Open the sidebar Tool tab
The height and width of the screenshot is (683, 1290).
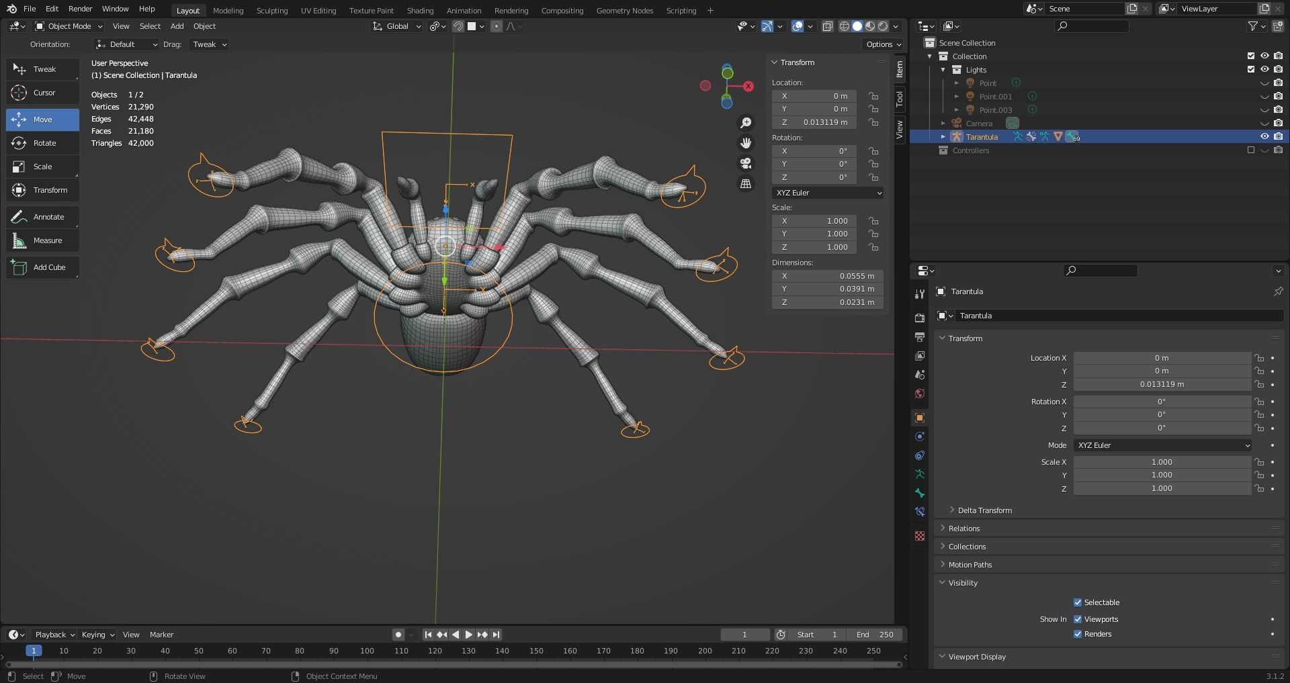tap(900, 99)
